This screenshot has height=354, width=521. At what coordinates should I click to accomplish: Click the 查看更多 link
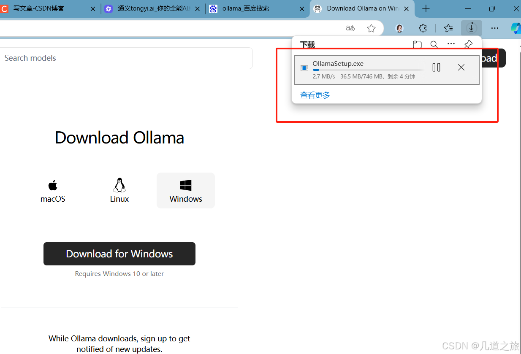click(315, 95)
